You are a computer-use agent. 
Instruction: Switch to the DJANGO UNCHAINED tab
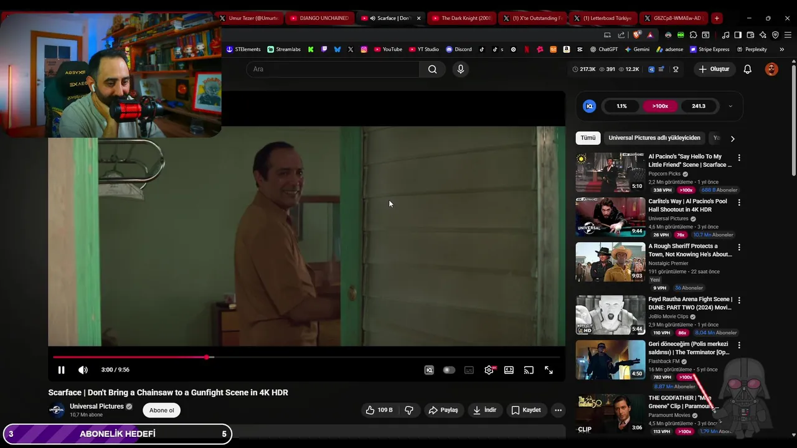[x=320, y=18]
